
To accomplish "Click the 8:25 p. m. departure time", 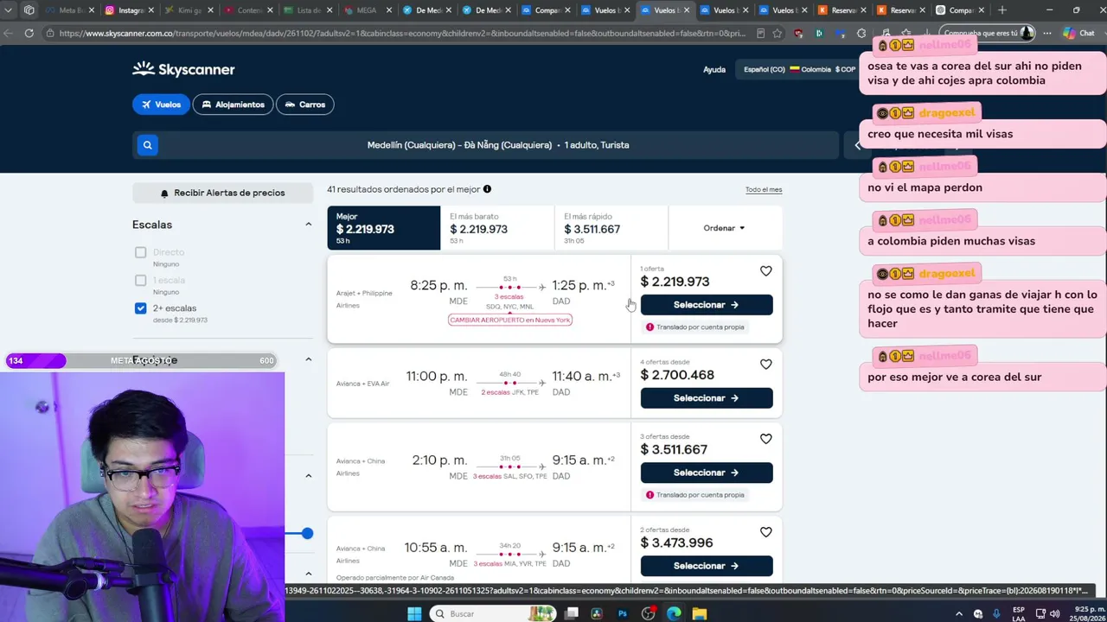I will tap(438, 285).
